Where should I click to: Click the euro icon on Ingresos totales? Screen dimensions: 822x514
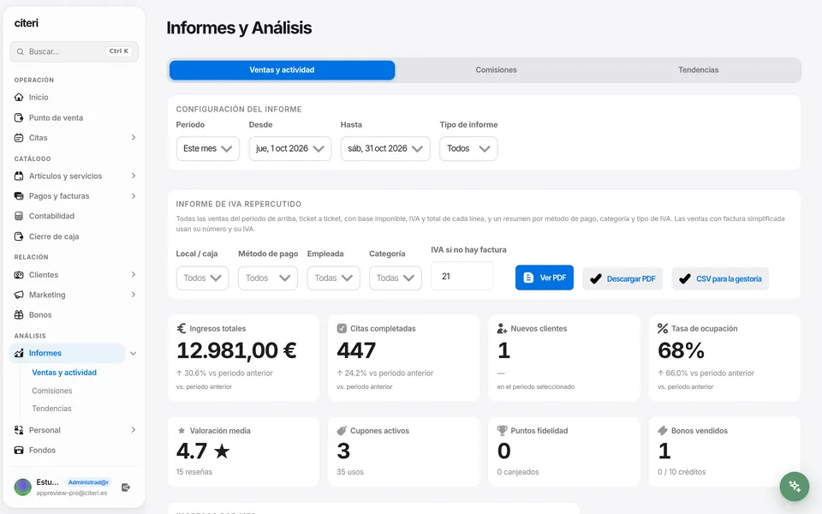[182, 328]
